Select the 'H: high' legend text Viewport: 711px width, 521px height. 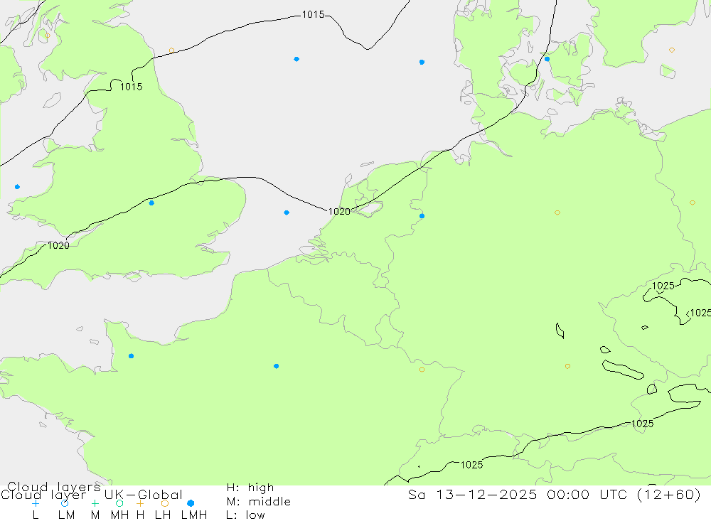click(250, 488)
